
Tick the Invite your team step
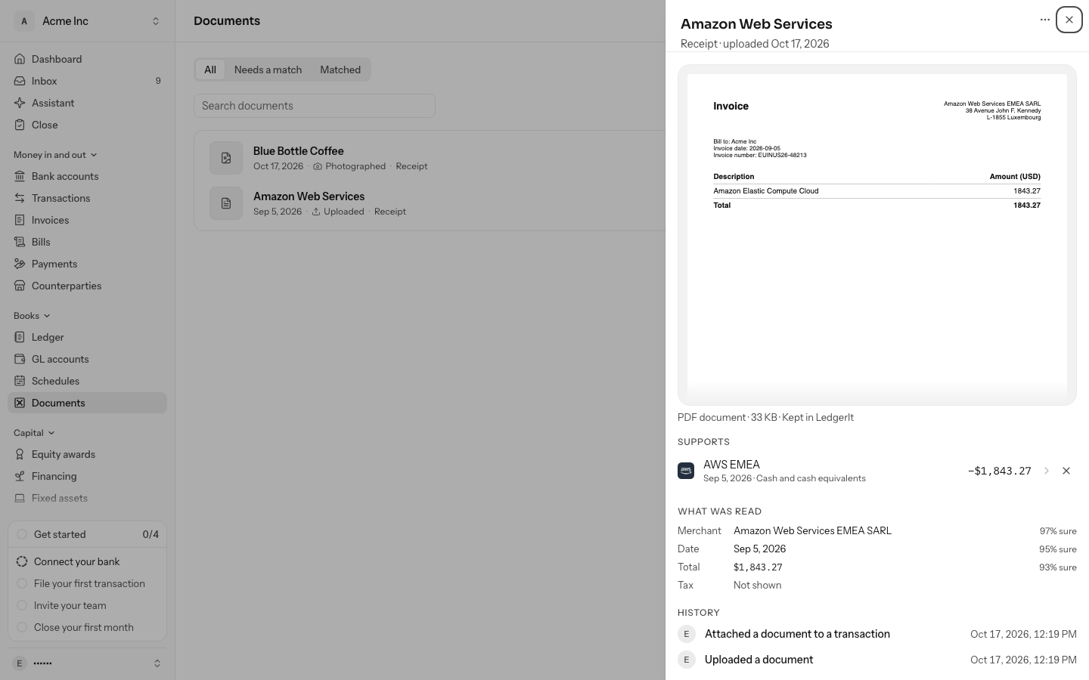coord(22,605)
